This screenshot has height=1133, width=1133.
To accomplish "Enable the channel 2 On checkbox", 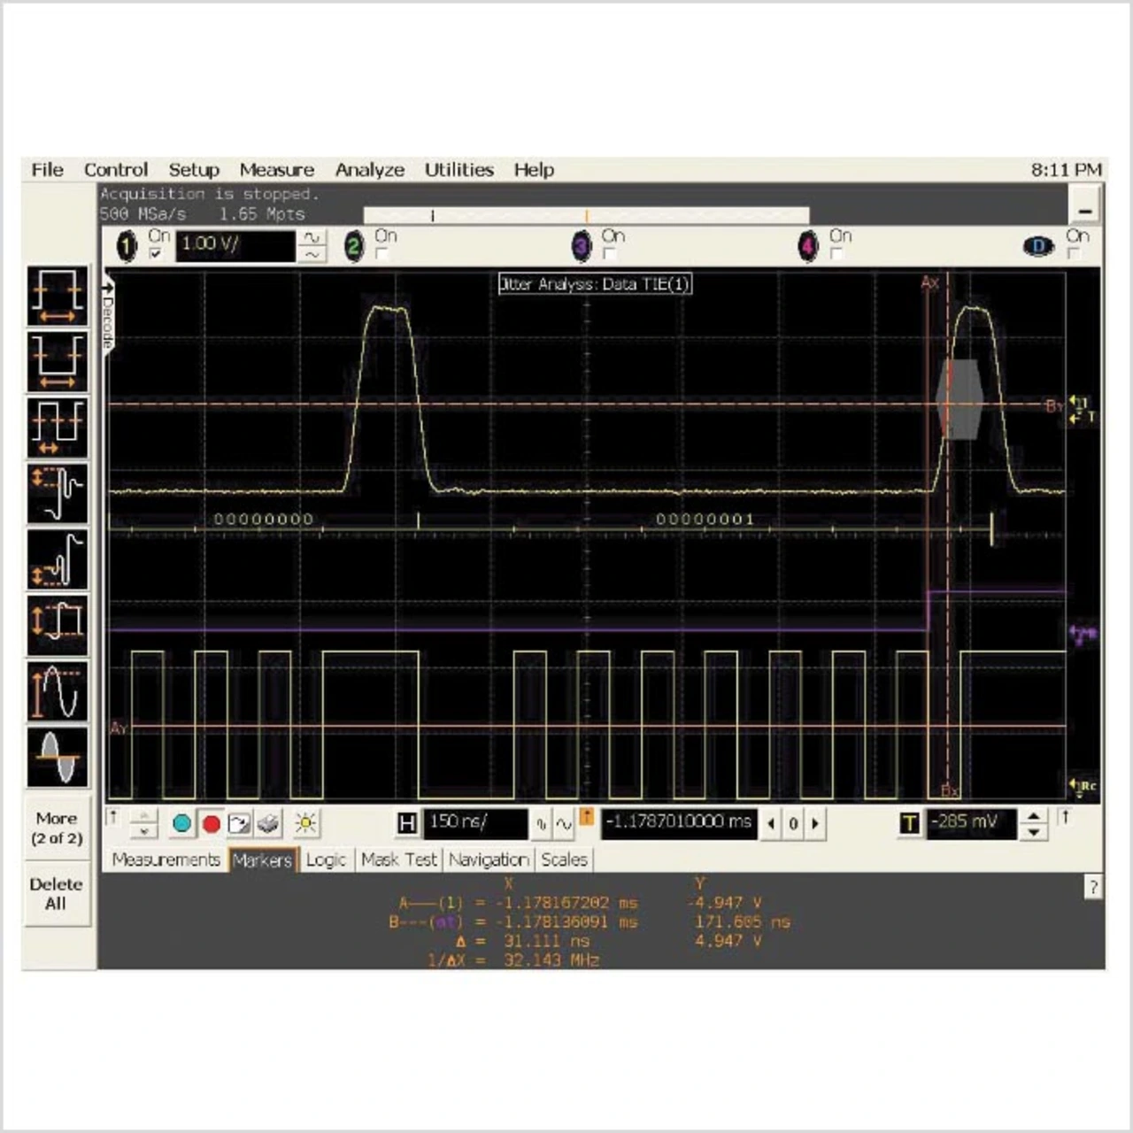I will pos(382,254).
